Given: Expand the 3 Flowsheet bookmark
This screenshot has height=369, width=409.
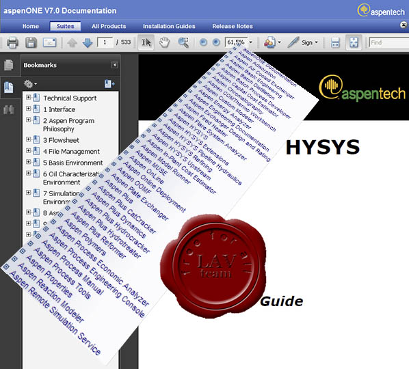Looking at the screenshot, I should click(29, 139).
